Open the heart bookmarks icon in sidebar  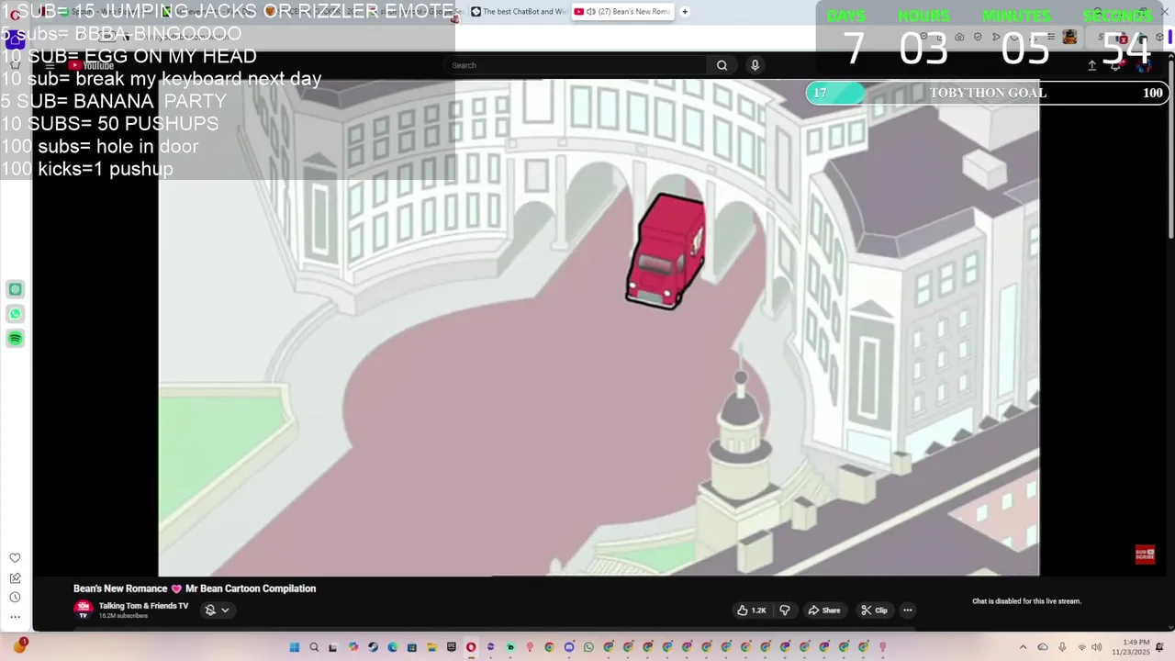(15, 558)
